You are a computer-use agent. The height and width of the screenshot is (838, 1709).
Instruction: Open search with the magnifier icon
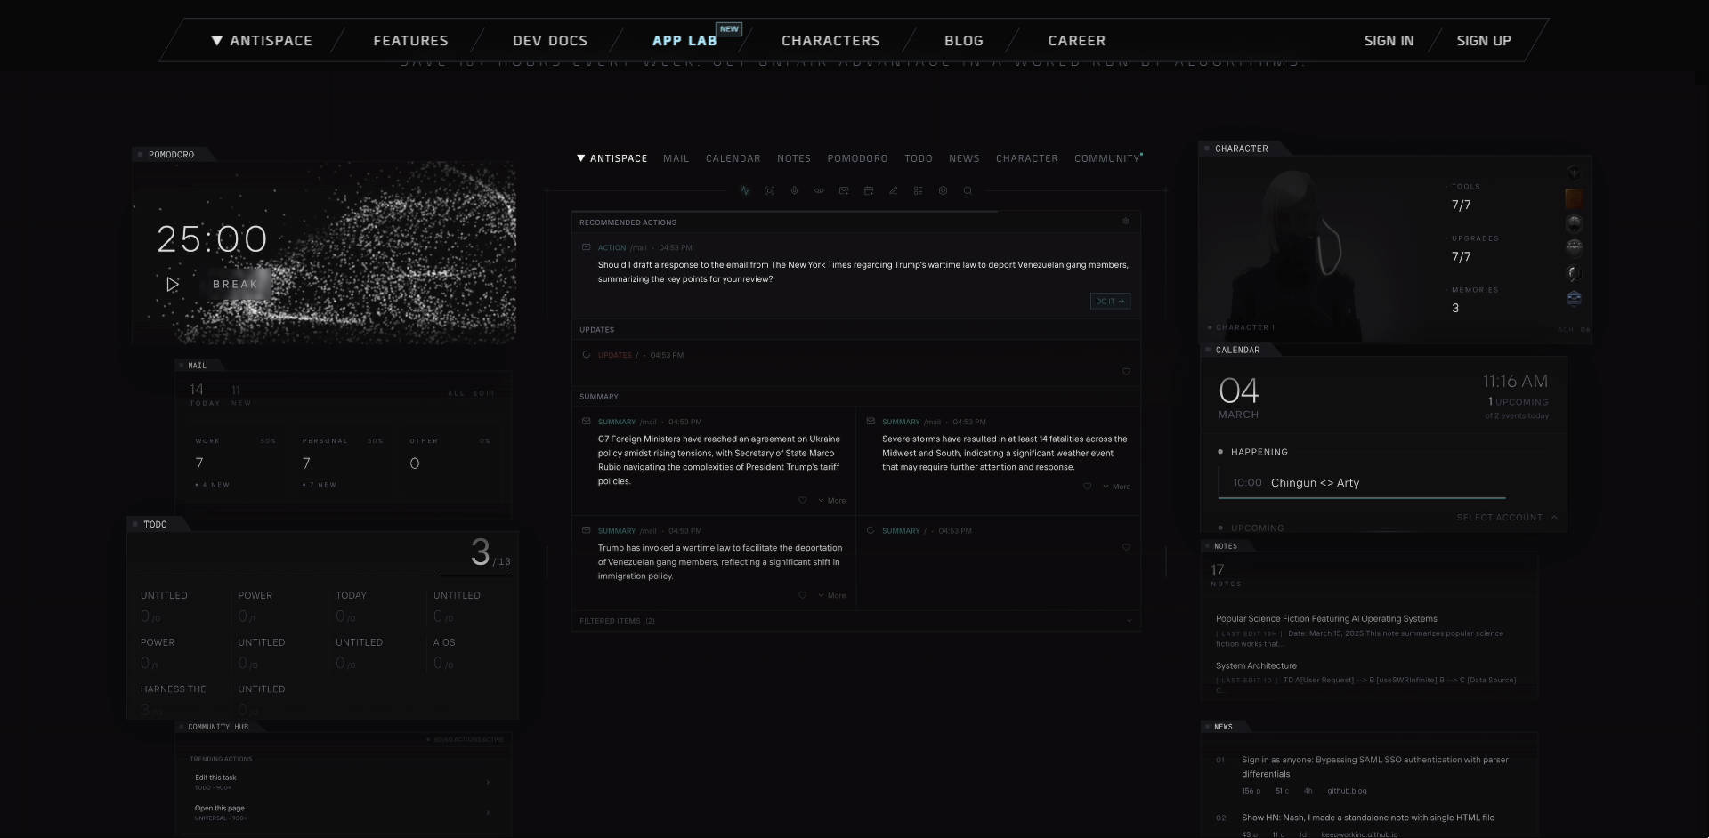click(968, 190)
